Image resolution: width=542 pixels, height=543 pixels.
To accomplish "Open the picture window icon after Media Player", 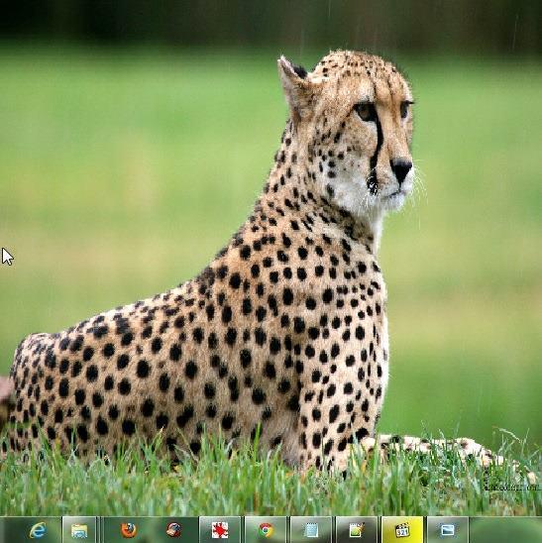I will pyautogui.click(x=448, y=530).
